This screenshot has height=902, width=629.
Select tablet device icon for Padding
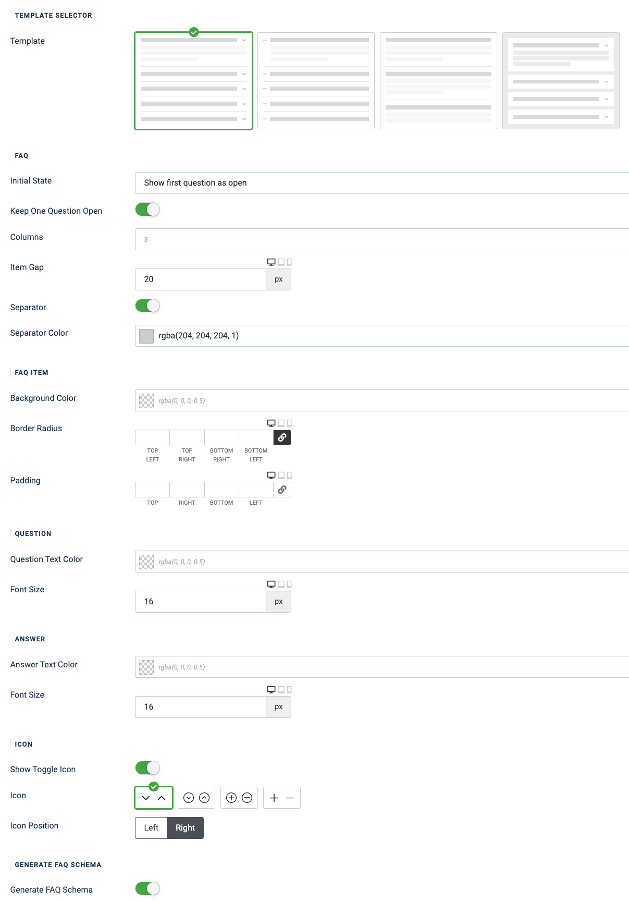click(281, 476)
